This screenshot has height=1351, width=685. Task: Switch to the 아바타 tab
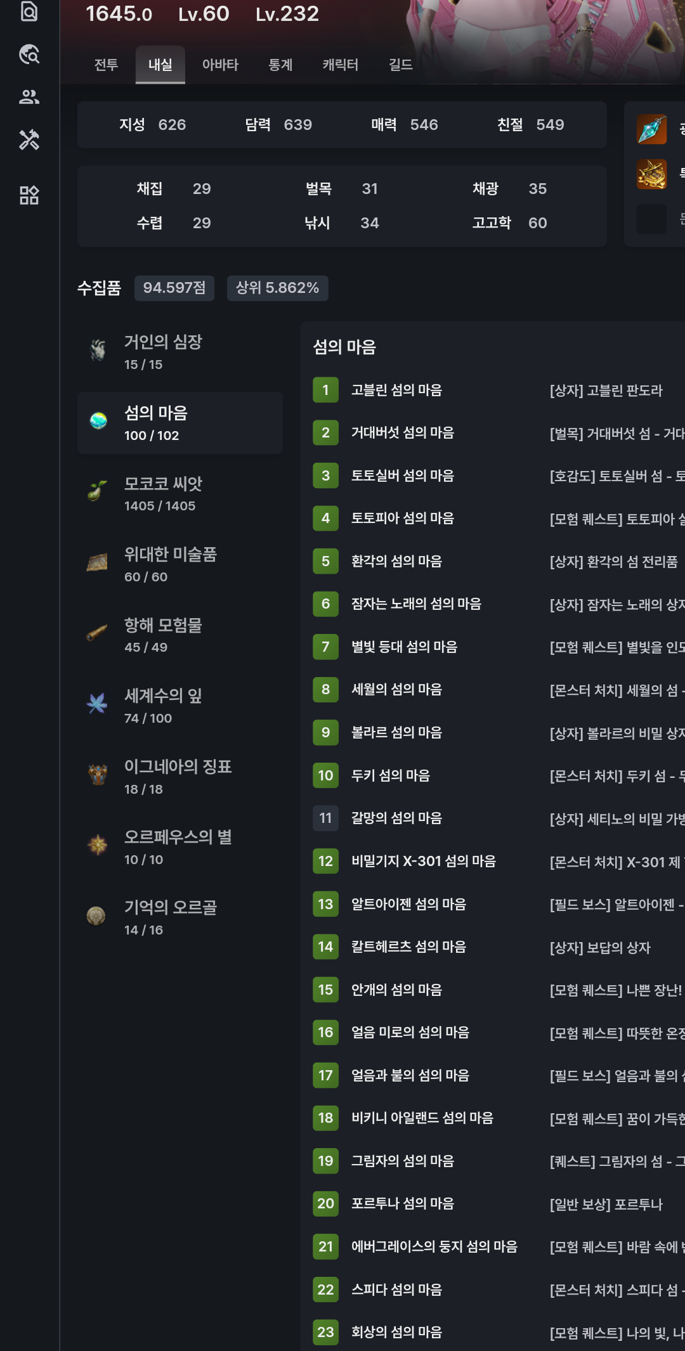pos(220,65)
